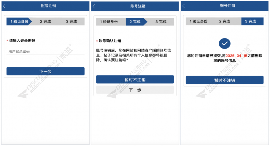Select step 1 验证身份 on the third screen
The height and width of the screenshot is (146, 270).
click(198, 21)
